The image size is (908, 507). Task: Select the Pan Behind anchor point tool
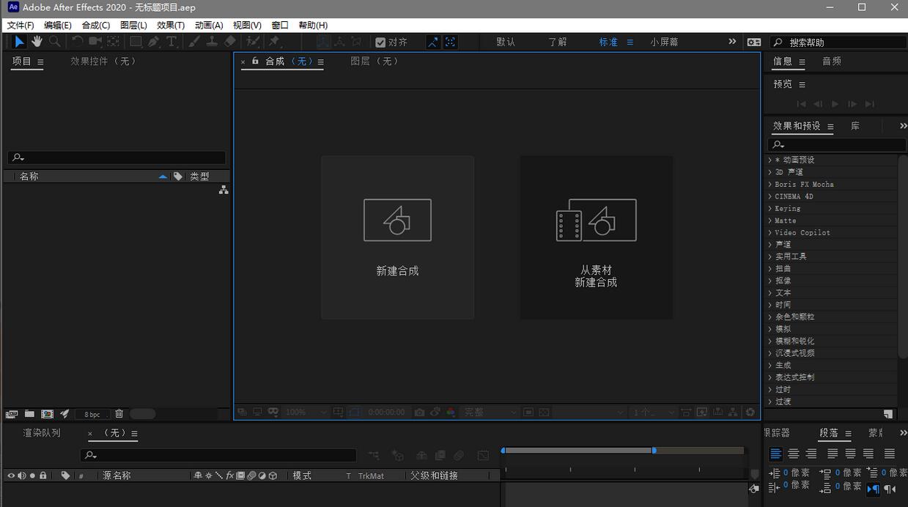coord(114,42)
